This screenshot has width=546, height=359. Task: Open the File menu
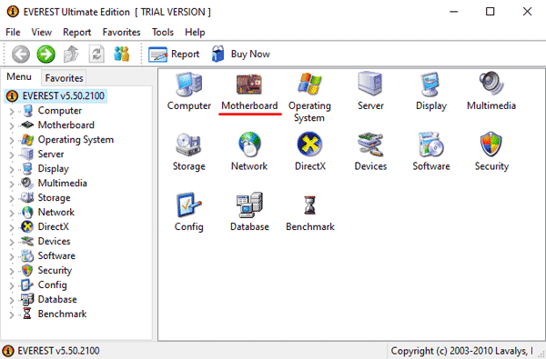pyautogui.click(x=13, y=33)
